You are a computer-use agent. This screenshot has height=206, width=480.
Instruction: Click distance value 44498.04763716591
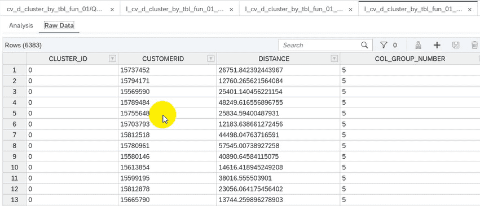[x=249, y=135]
